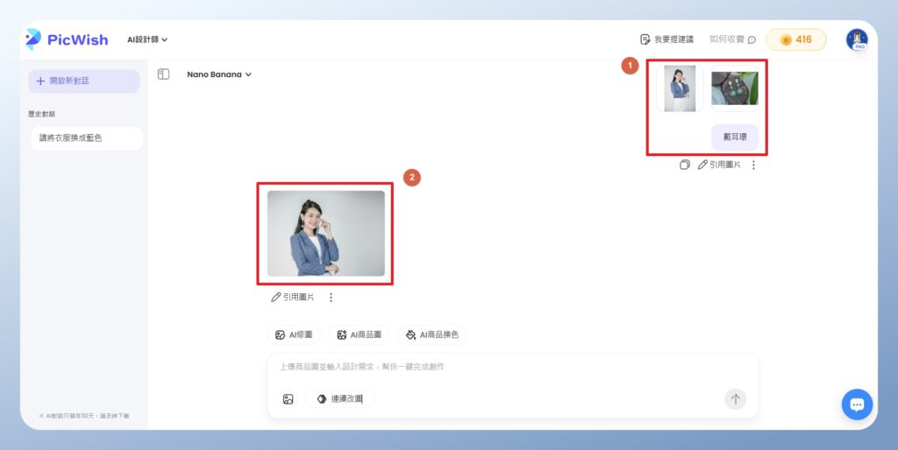Start a new chat with 開啟新對話
The width and height of the screenshot is (898, 450).
83,81
